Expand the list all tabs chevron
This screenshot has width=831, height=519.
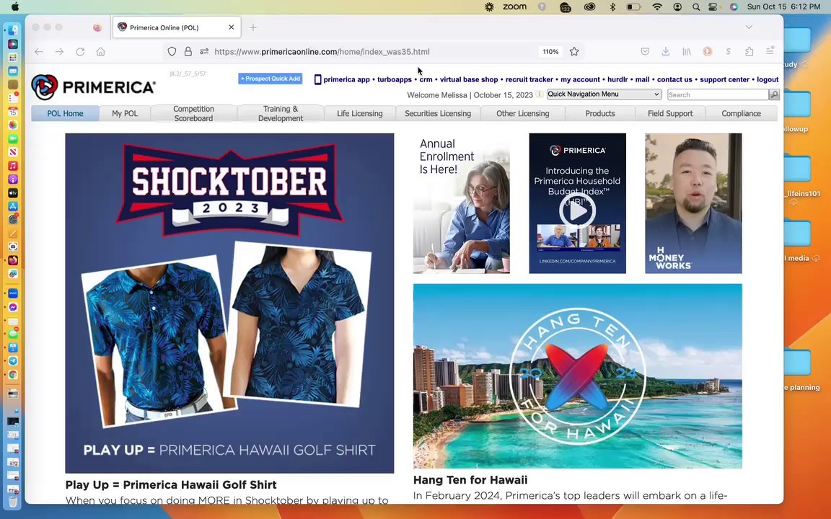tap(748, 27)
